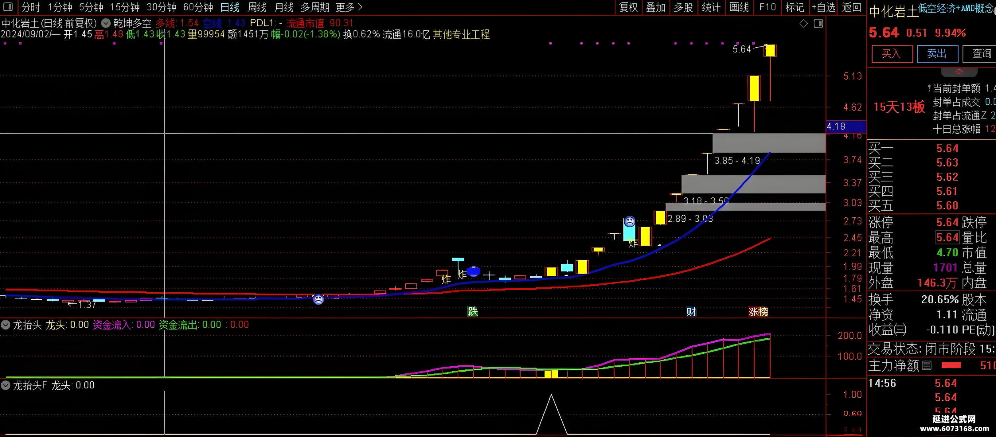
Task: Expand the 龙抬头 indicator selector
Action: (x=6, y=325)
